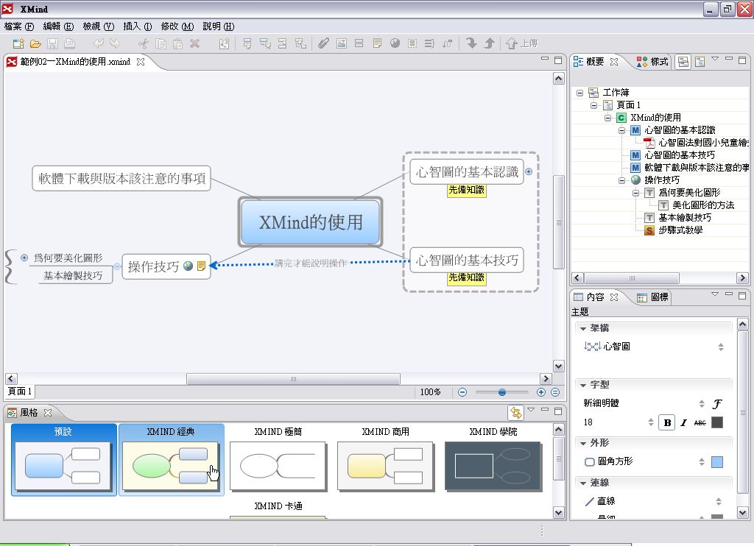Apply the XMIND 學院 style thumbnail
The height and width of the screenshot is (546, 754).
click(x=493, y=459)
